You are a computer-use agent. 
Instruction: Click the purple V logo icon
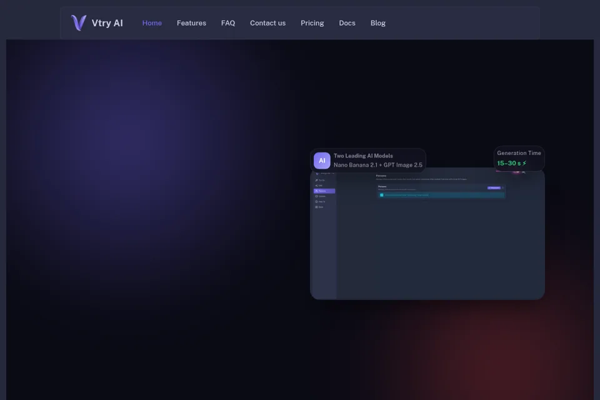point(79,22)
